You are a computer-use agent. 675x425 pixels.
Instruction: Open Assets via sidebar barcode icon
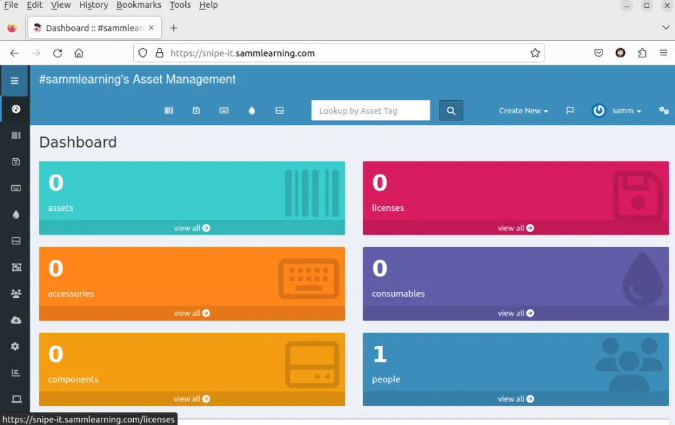[x=16, y=136]
